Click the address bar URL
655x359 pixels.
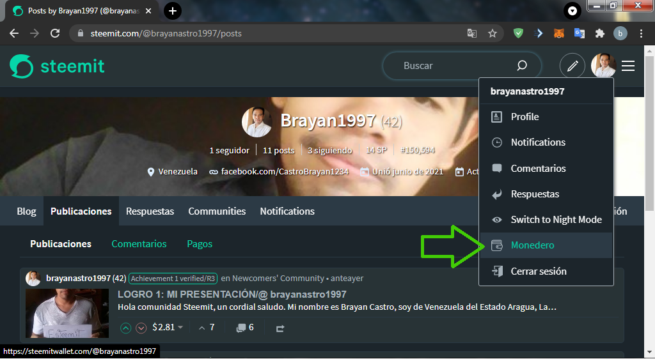point(166,33)
